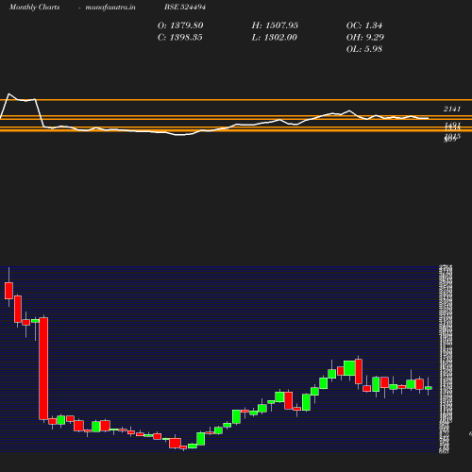Click the OH: 9.29 reading
This screenshot has height=472, width=472.
tap(365, 38)
